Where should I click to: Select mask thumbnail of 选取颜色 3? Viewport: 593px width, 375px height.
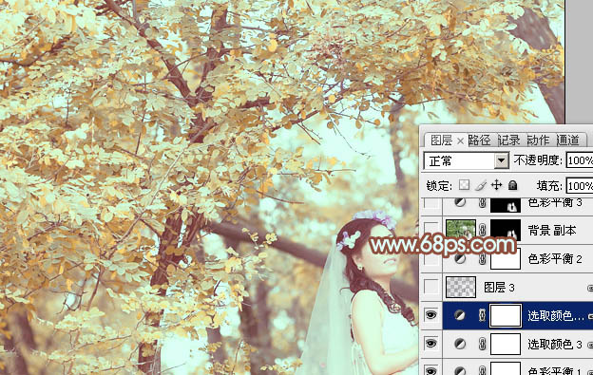click(506, 344)
